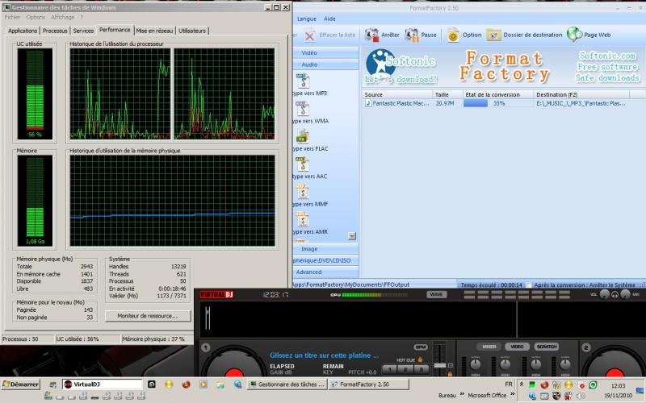The height and width of the screenshot is (403, 646).
Task: Toggle the SCRATCH panel in VirtualDJ
Action: point(547,346)
